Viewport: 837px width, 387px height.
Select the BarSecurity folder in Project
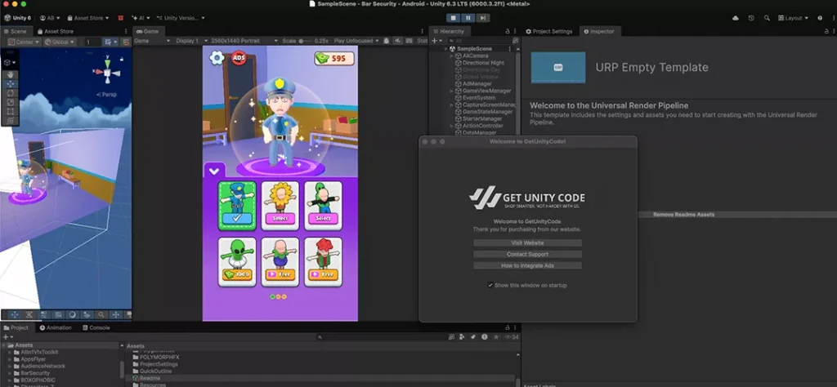click(34, 373)
